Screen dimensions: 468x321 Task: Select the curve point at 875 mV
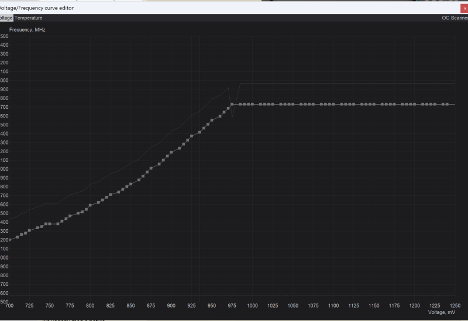pos(151,168)
